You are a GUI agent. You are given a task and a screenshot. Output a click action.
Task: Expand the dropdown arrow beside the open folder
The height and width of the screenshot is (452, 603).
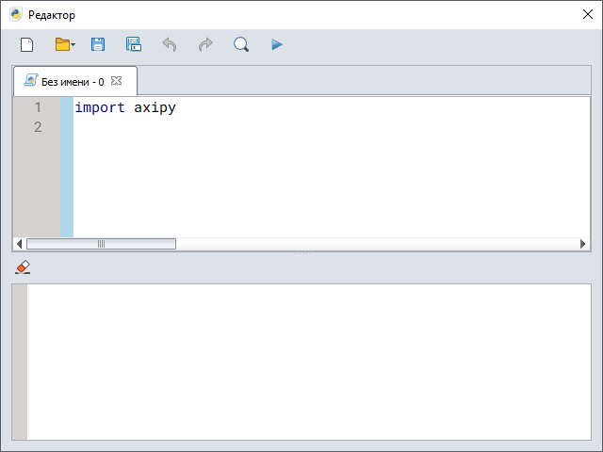[73, 45]
